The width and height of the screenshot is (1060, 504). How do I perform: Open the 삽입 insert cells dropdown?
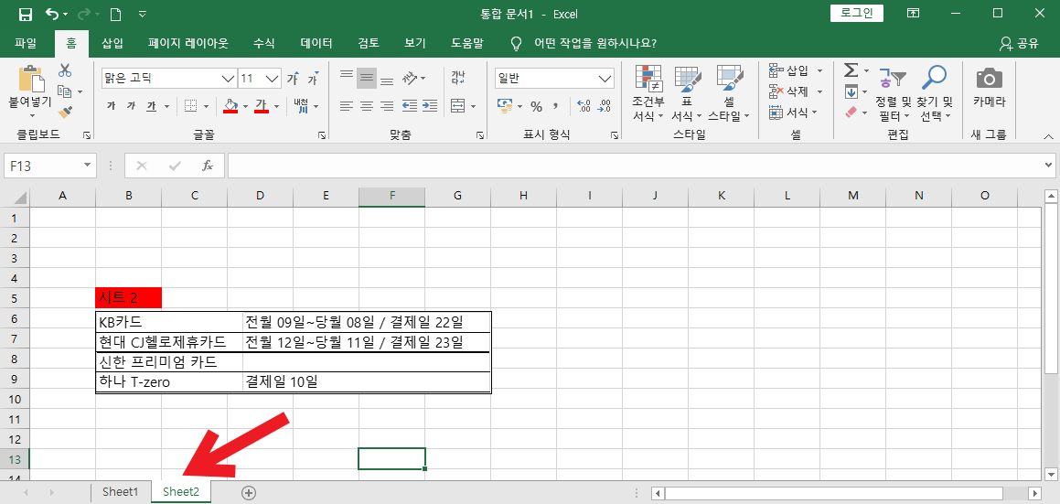click(819, 70)
